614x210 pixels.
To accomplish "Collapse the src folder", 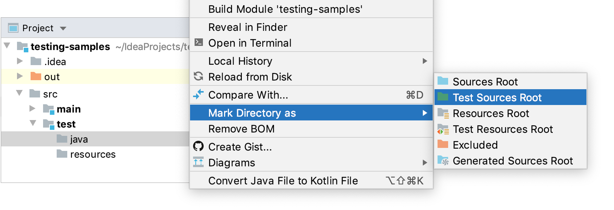I will point(19,93).
